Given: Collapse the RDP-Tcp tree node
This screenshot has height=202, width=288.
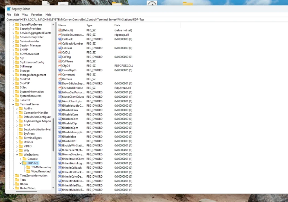Looking at the screenshot, I should pyautogui.click(x=21, y=163).
